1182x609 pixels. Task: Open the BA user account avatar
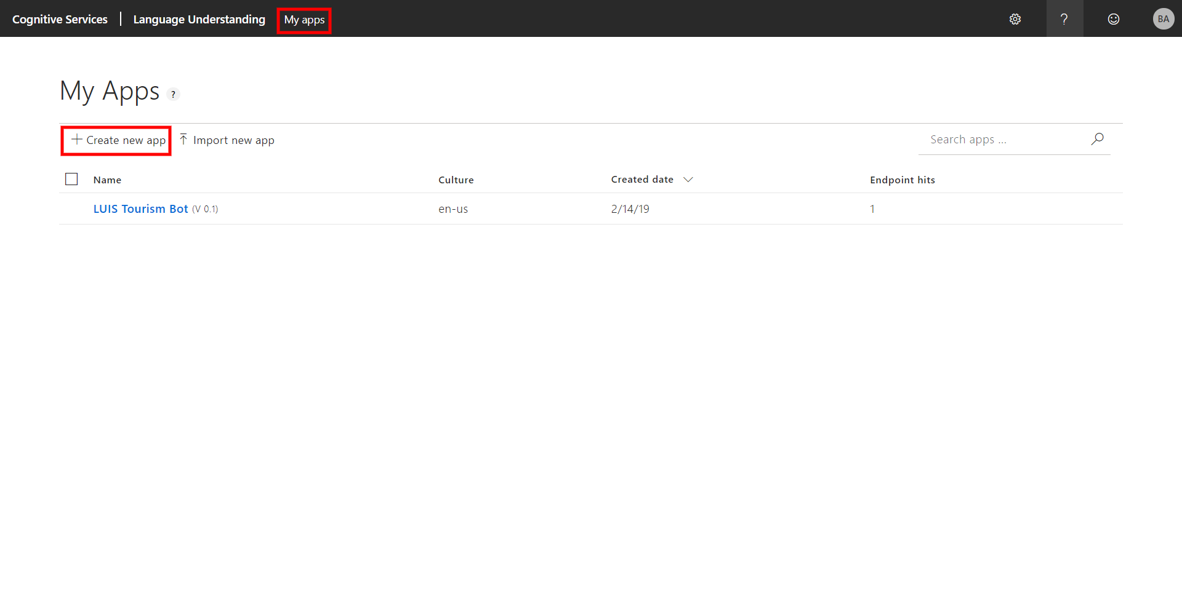pyautogui.click(x=1164, y=19)
